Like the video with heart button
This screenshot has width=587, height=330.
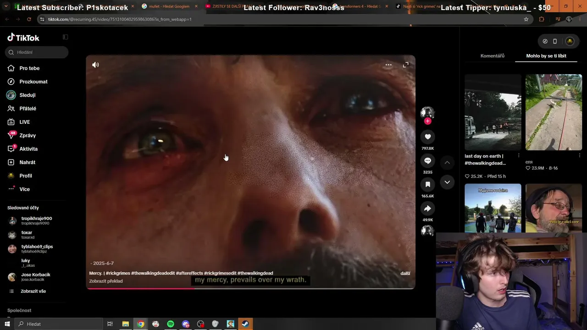(427, 137)
